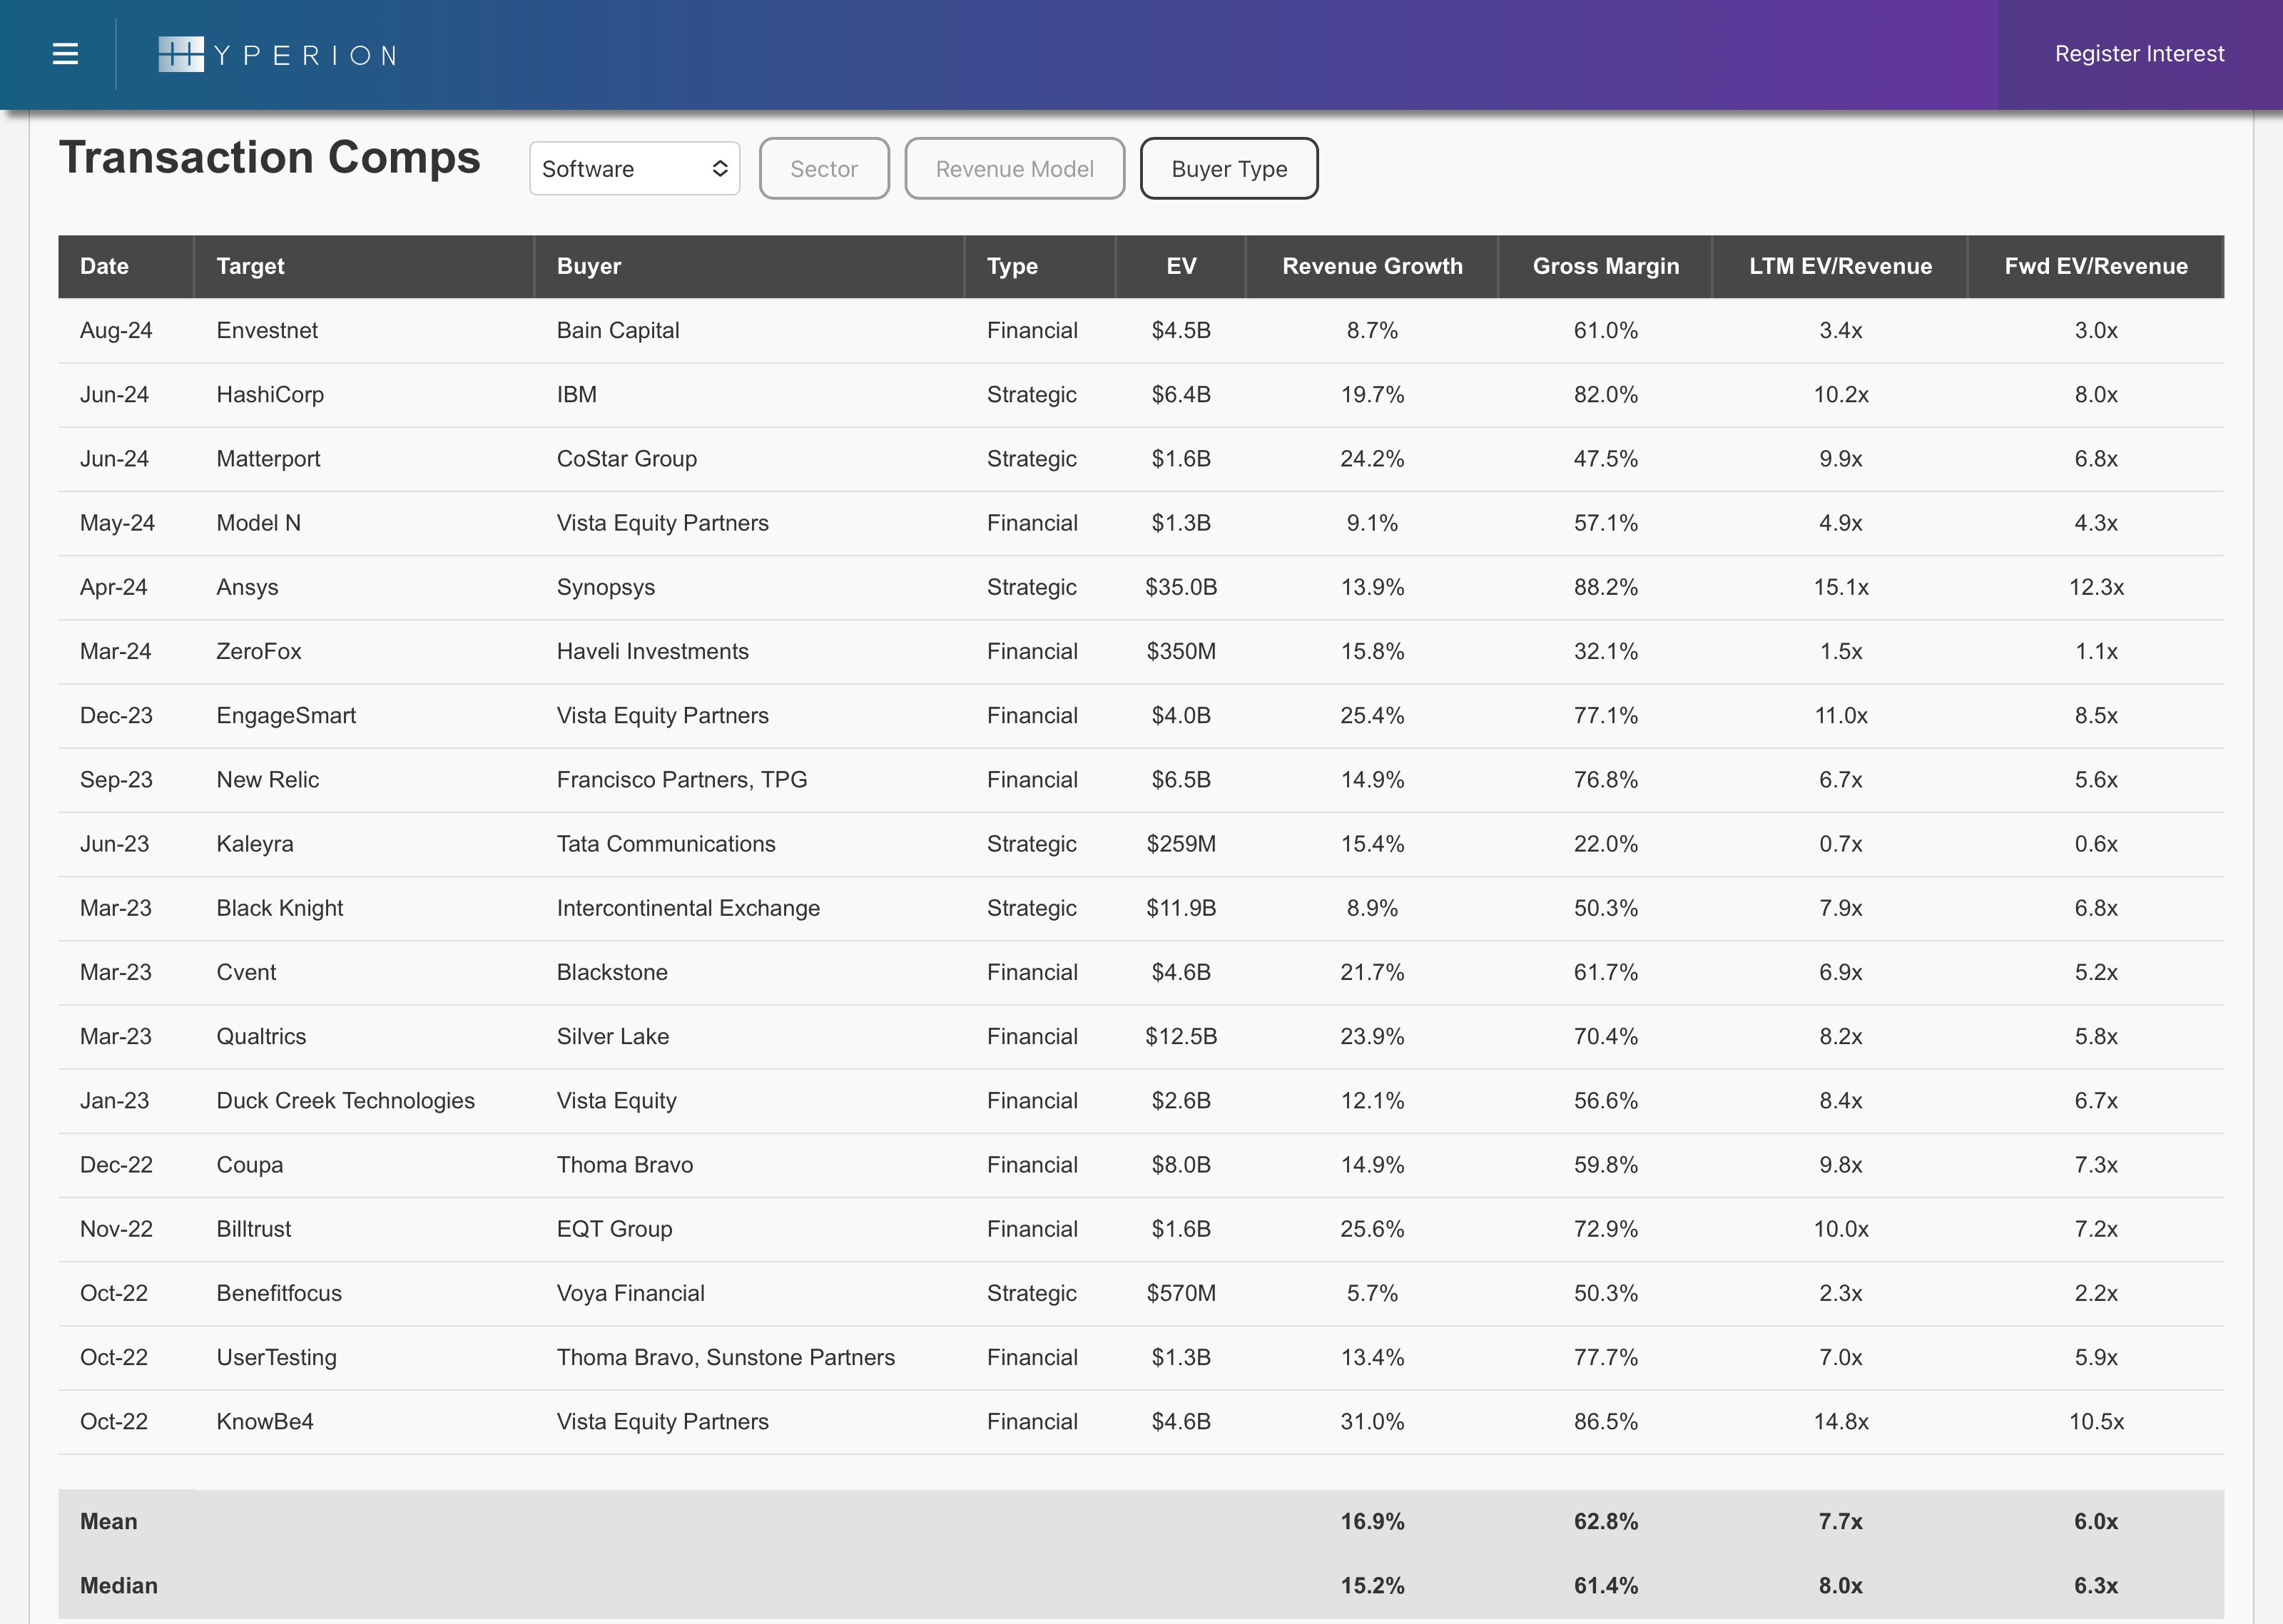2283x1624 pixels.
Task: Click the Benefitfocus target name
Action: tap(279, 1293)
